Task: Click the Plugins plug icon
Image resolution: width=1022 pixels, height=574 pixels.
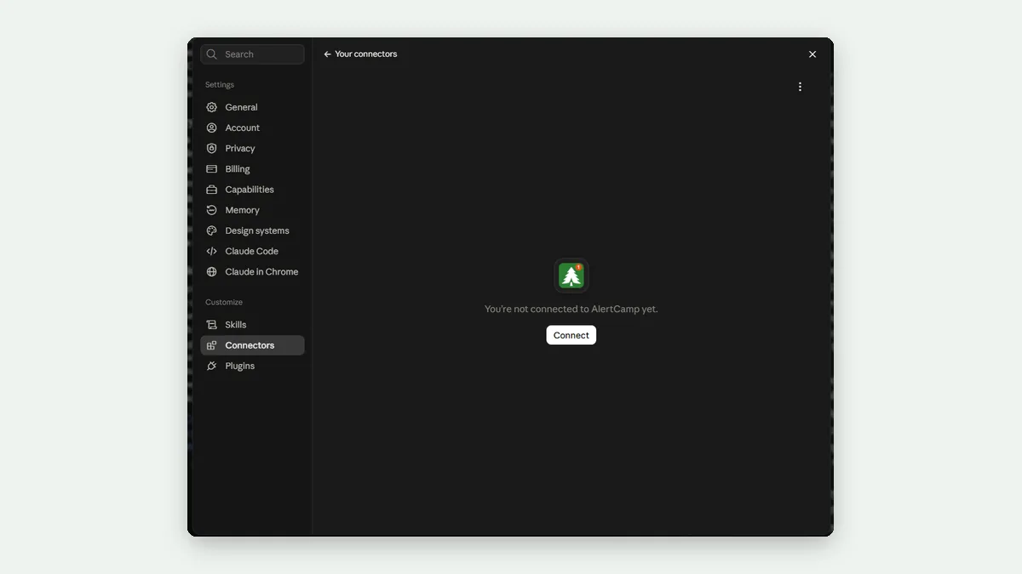Action: pos(212,366)
